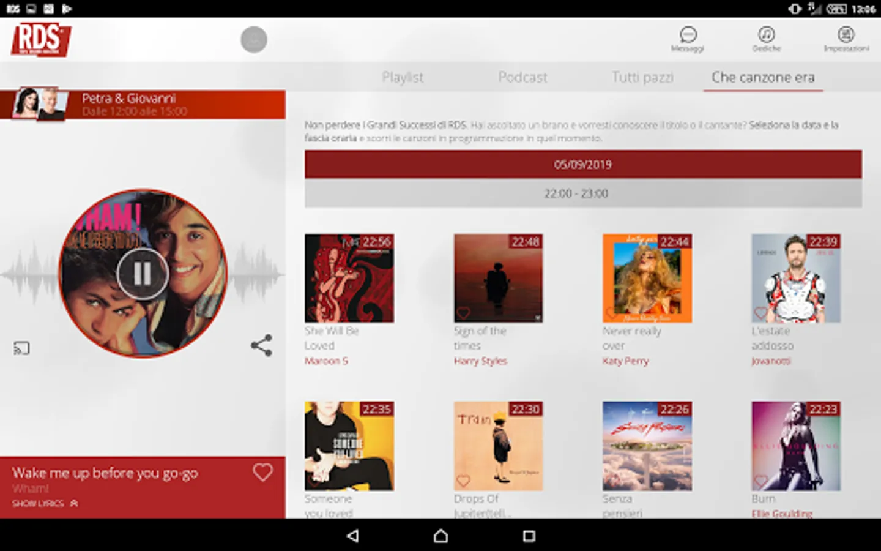
Task: Tap the Senza pensieri song title
Action: (x=622, y=506)
